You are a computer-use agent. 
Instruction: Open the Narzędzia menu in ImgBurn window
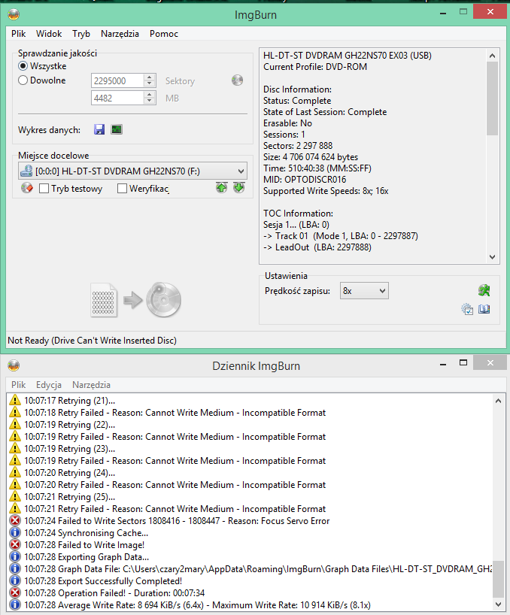(x=120, y=34)
